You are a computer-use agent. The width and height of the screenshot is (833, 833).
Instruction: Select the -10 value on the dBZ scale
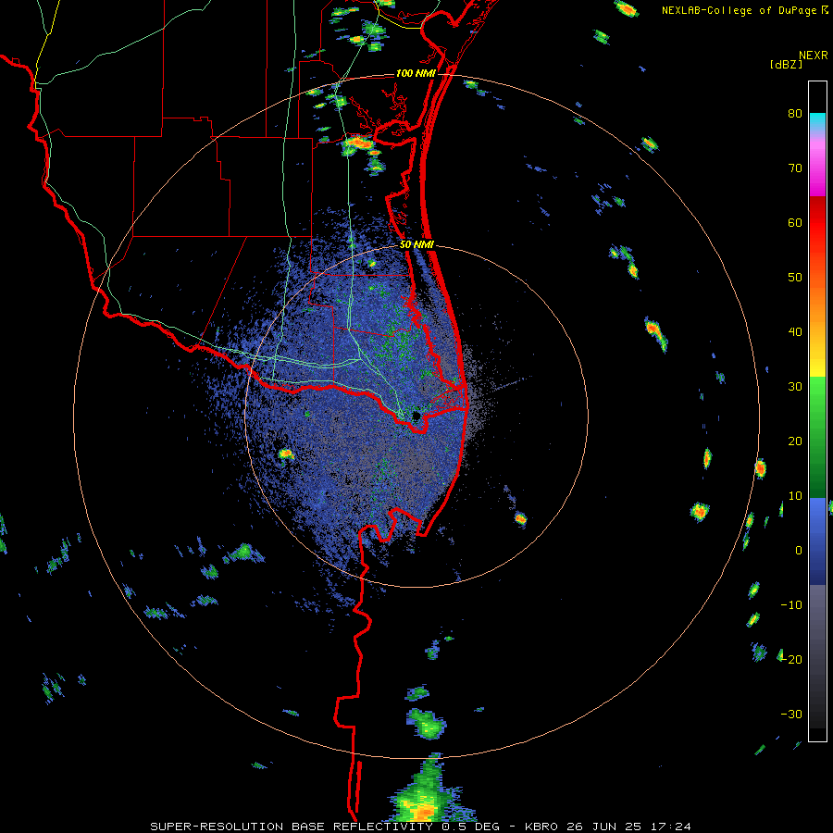[x=791, y=605]
